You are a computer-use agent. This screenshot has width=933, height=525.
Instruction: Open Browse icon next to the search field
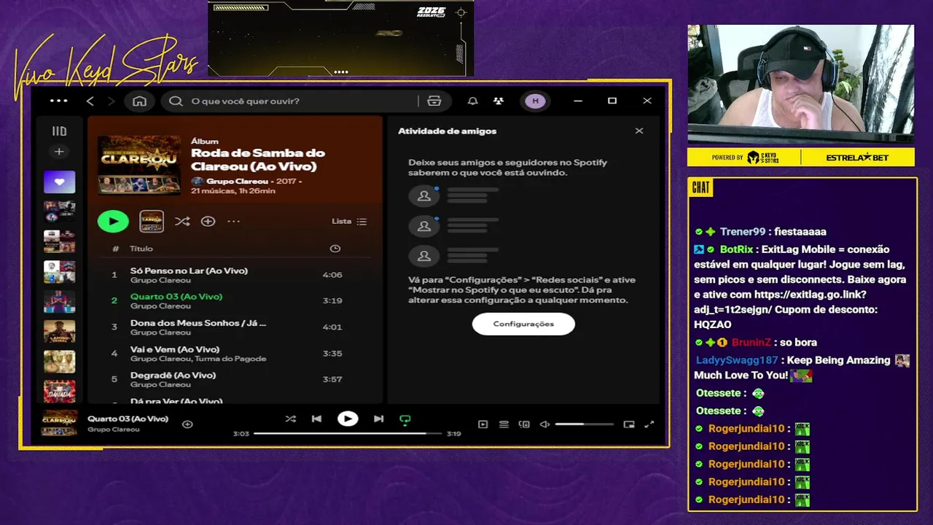click(x=434, y=101)
